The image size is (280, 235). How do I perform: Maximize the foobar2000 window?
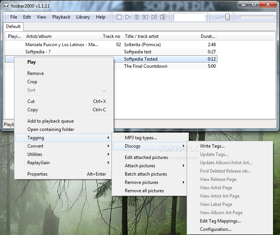(x=254, y=5)
